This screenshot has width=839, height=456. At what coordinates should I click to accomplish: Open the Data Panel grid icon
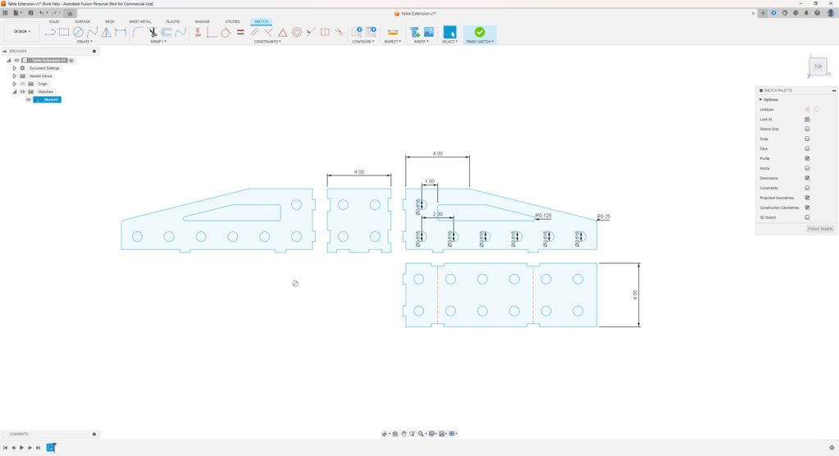[6, 13]
